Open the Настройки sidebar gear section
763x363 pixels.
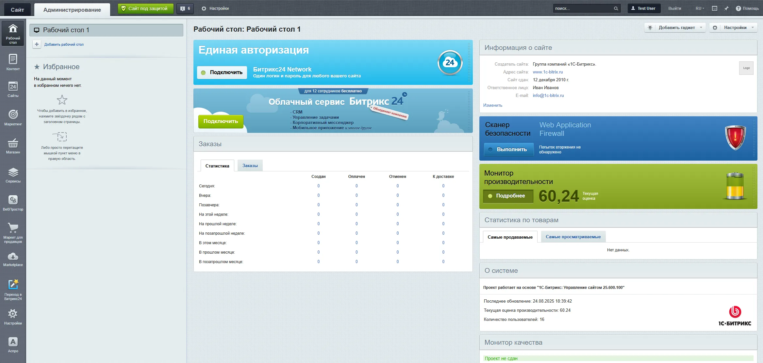(13, 317)
